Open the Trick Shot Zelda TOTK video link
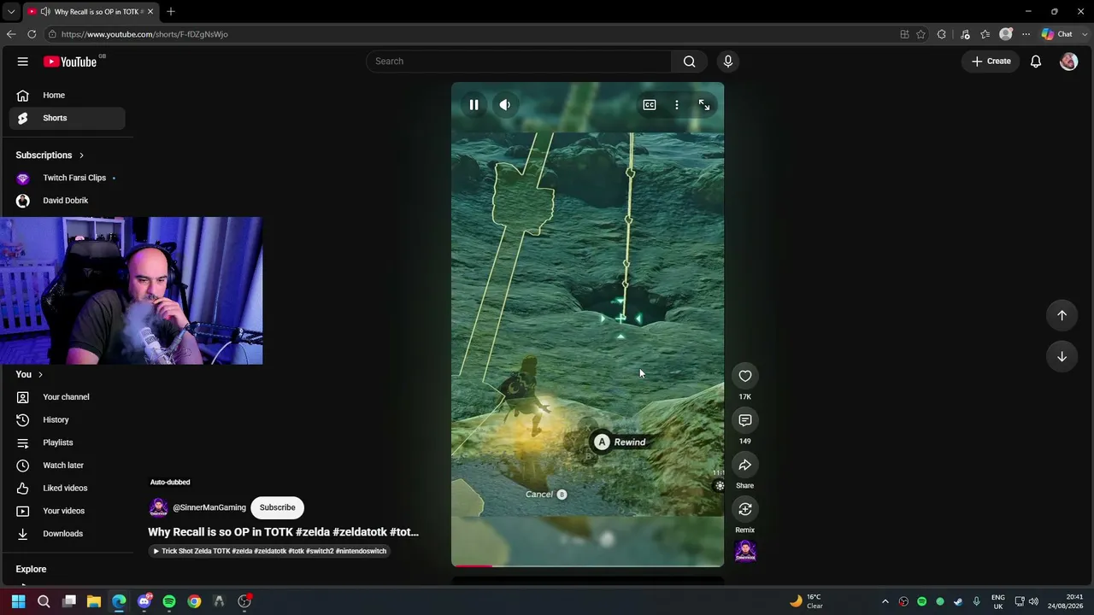Image resolution: width=1094 pixels, height=615 pixels. 269,551
